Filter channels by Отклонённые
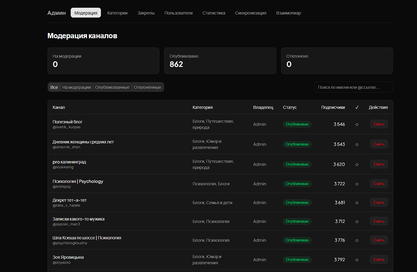 click(148, 87)
